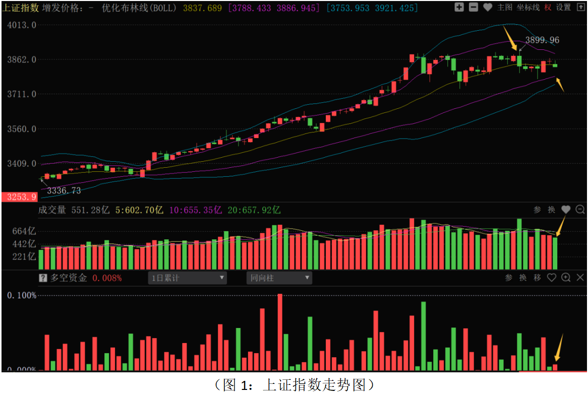Viewport: 588px width, 399px height.
Task: Click the magnifier minus icon in 成交量 panel
Action: (580, 210)
